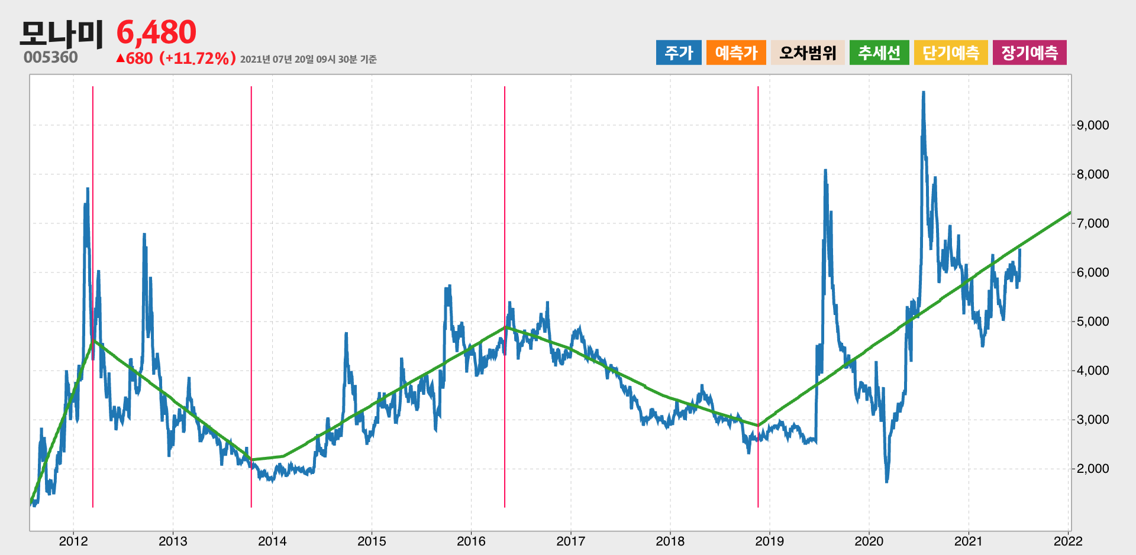The image size is (1136, 555).
Task: Click the 2014 x-axis year label
Action: click(272, 541)
